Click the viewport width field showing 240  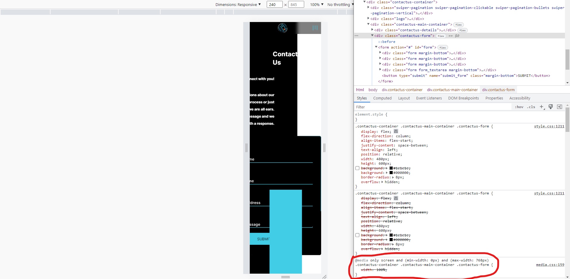274,4
